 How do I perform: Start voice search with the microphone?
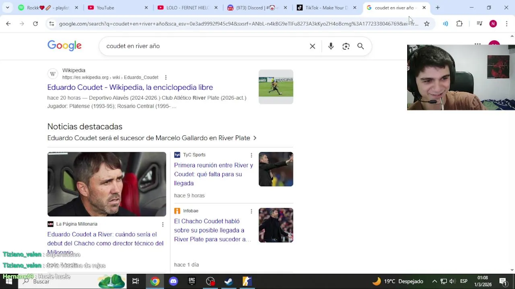(x=331, y=46)
